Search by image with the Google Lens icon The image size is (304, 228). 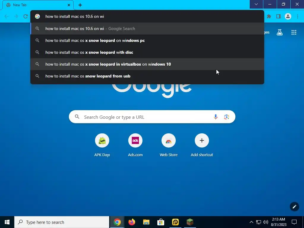[227, 117]
